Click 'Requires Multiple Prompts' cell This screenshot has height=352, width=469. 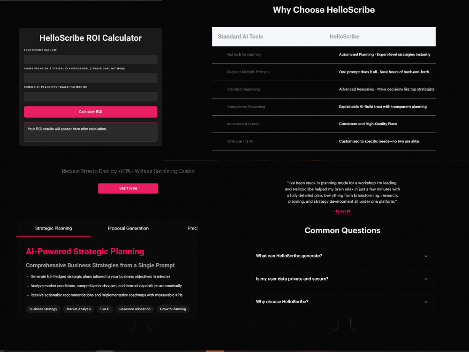point(248,72)
